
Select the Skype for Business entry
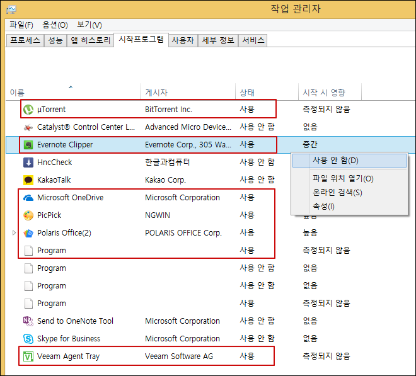pyautogui.click(x=69, y=339)
